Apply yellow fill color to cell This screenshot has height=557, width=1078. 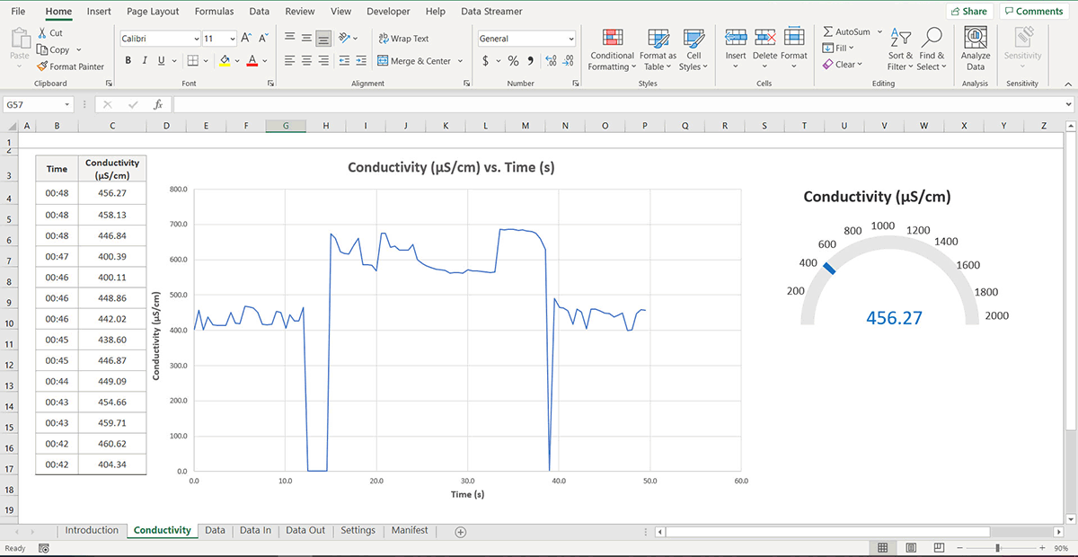click(225, 61)
